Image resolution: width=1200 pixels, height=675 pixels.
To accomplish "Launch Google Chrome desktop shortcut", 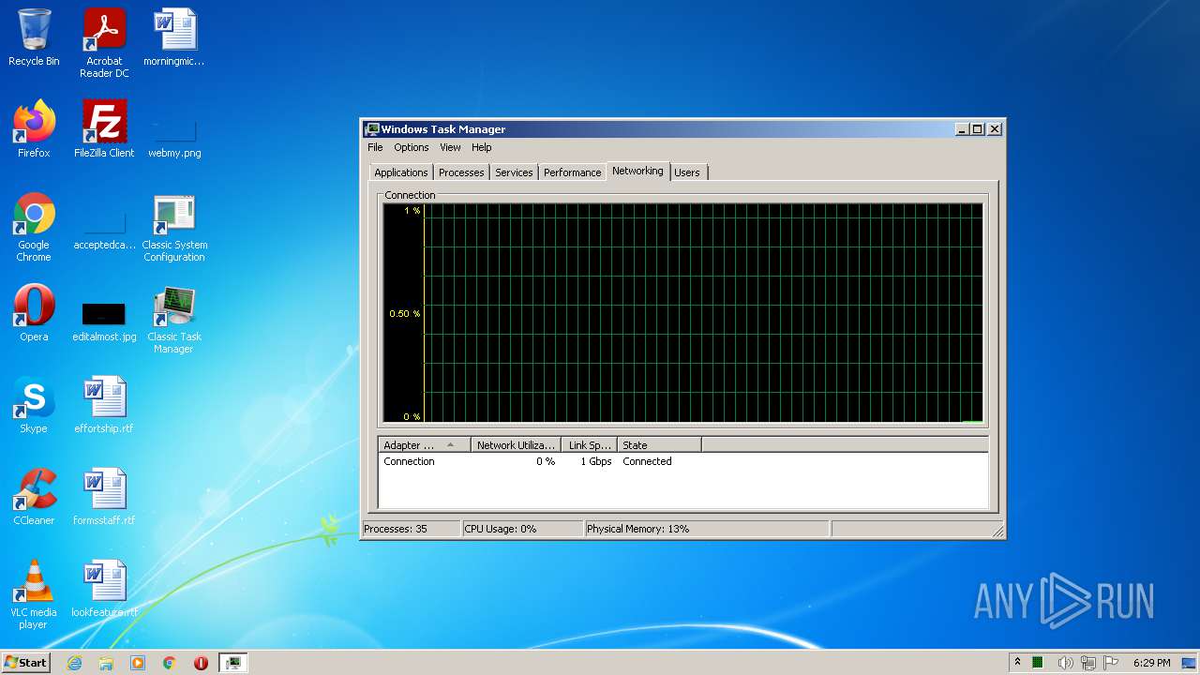I will (34, 227).
